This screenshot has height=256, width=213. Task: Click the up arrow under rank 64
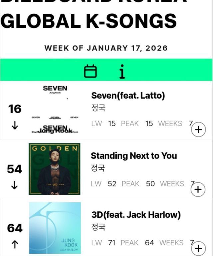[15, 245]
